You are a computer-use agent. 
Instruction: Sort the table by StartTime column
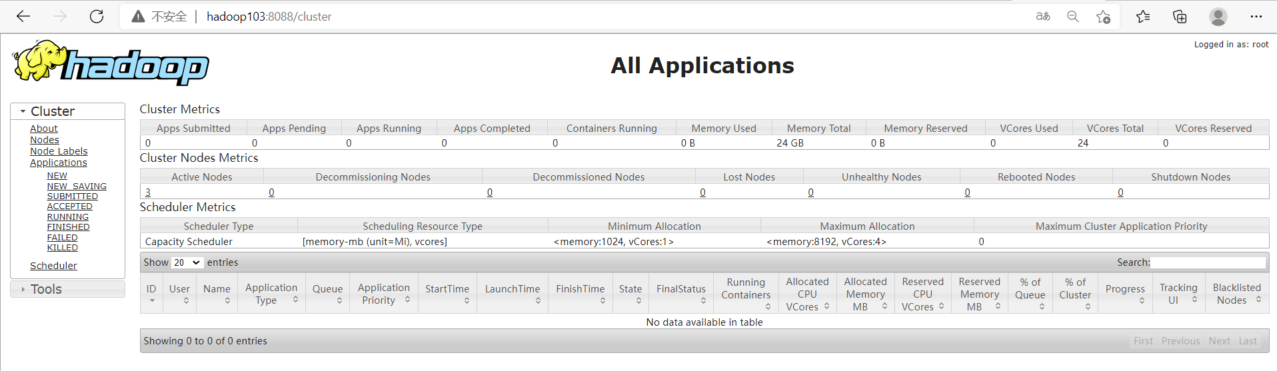coord(447,289)
